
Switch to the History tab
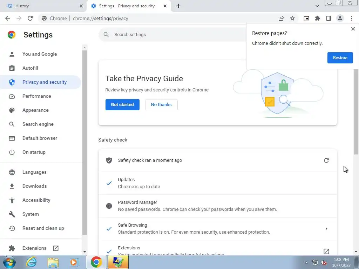(43, 6)
